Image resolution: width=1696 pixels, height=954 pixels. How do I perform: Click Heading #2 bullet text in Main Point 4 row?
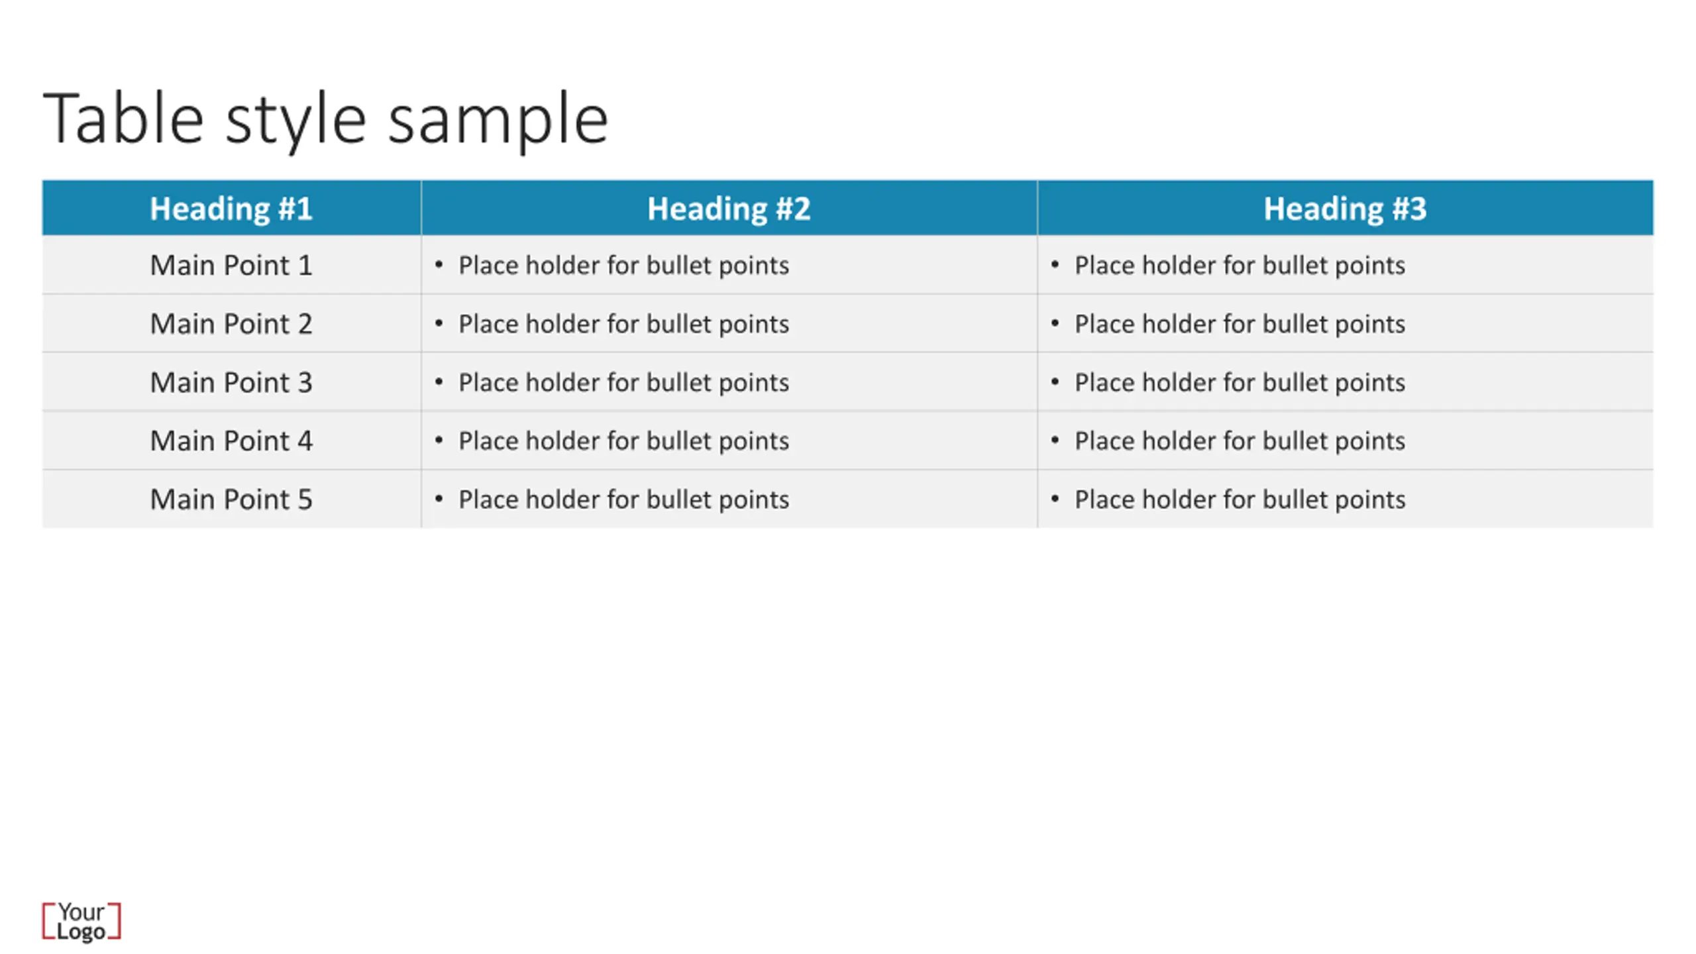click(x=623, y=441)
